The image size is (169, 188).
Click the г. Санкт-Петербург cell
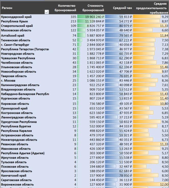coord(15,45)
